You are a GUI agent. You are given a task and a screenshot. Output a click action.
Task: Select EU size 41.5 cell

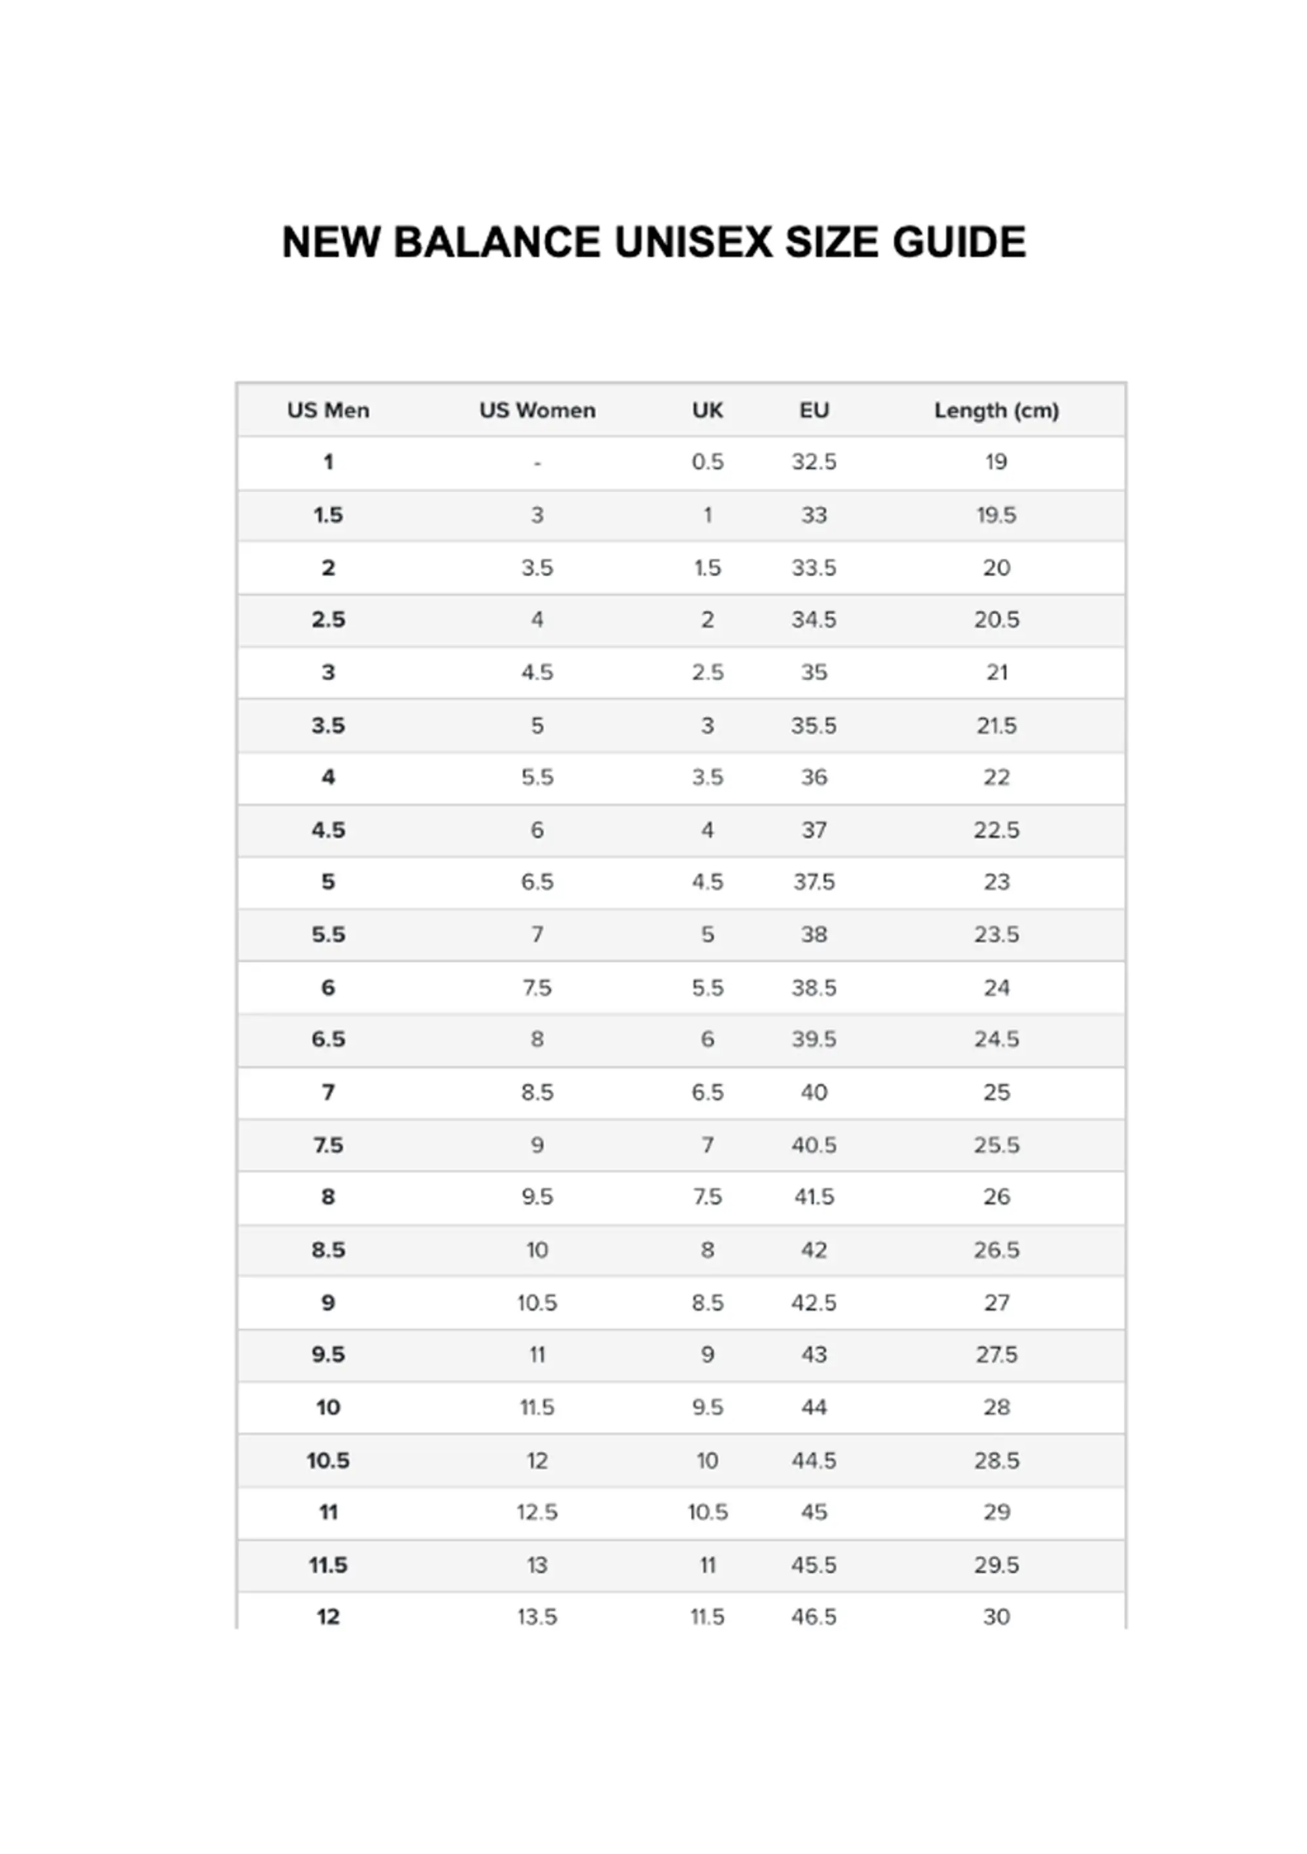pos(814,1197)
